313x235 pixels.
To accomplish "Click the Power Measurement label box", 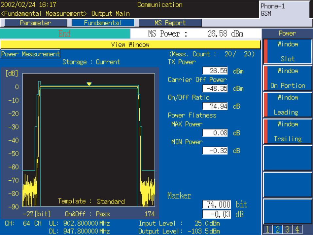I will (30, 54).
